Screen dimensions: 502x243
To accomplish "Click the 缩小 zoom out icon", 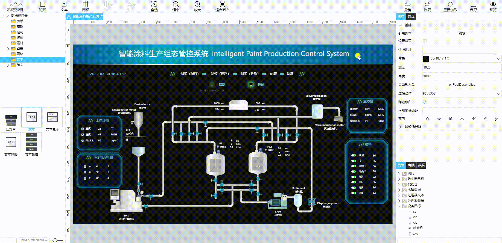I will [x=176, y=4].
